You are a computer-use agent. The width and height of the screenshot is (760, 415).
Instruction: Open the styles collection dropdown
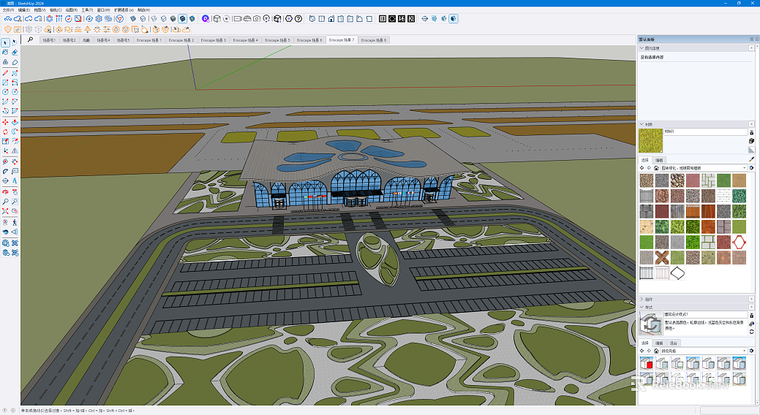tap(703, 351)
